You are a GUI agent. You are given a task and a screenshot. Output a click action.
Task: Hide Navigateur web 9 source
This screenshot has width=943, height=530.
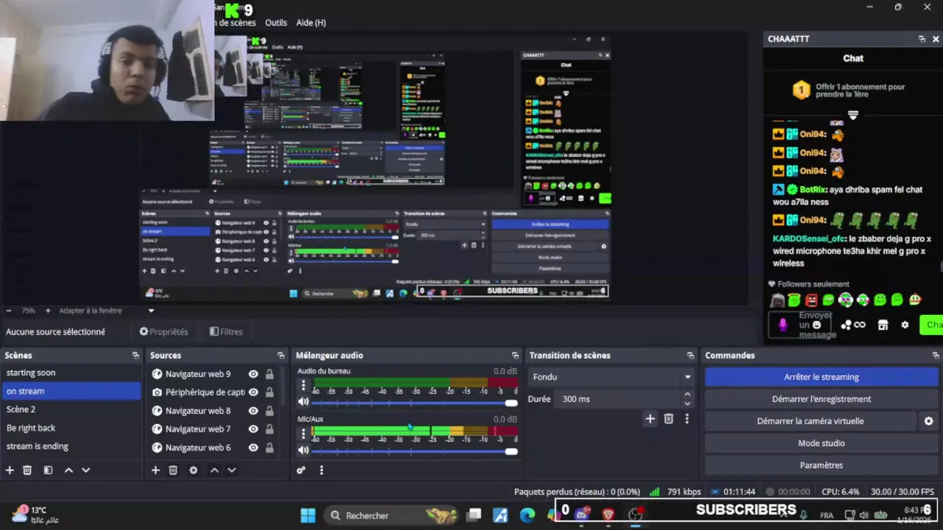pyautogui.click(x=253, y=374)
